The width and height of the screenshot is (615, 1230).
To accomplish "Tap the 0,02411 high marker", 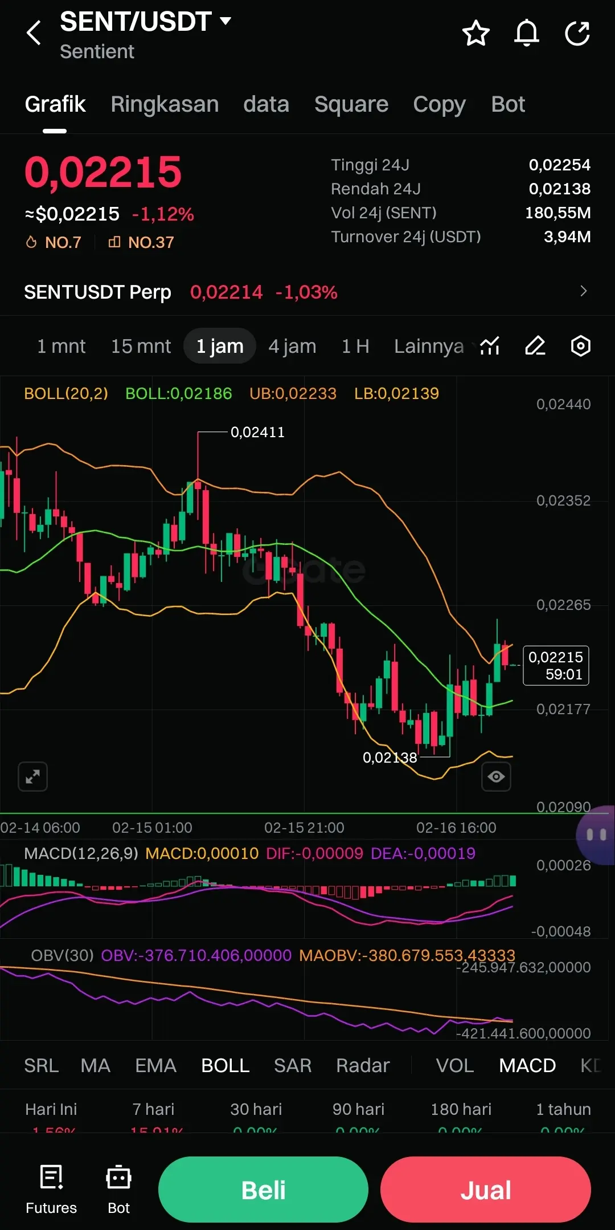I will click(257, 432).
